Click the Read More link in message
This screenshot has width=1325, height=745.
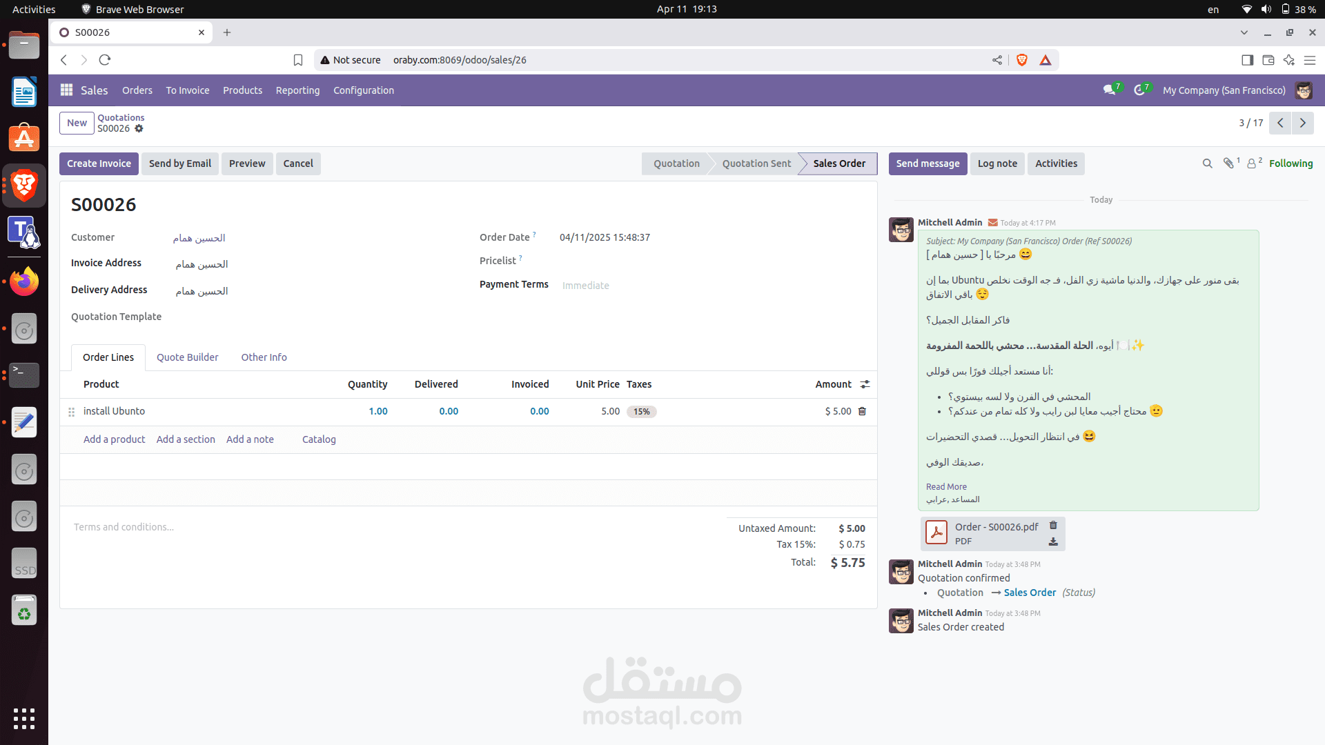946,487
